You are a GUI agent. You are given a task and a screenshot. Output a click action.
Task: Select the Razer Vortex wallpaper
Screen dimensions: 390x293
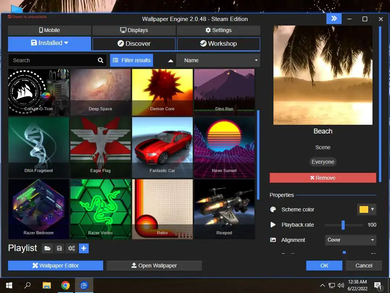click(101, 209)
